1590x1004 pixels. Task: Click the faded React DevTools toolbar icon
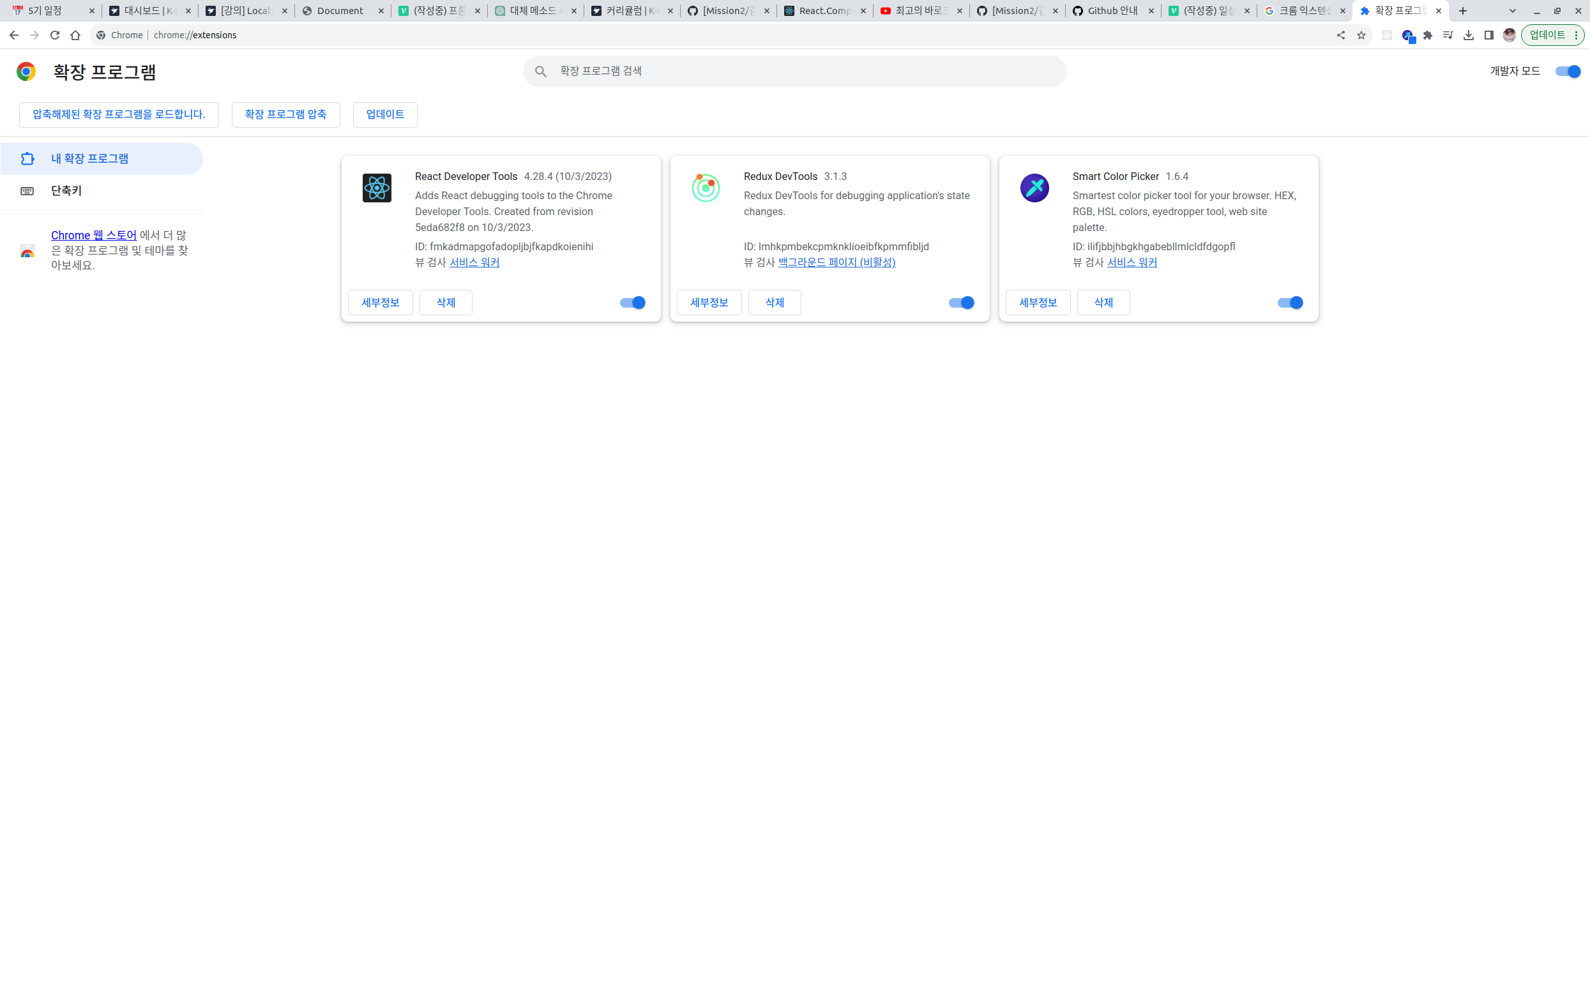(x=1387, y=35)
